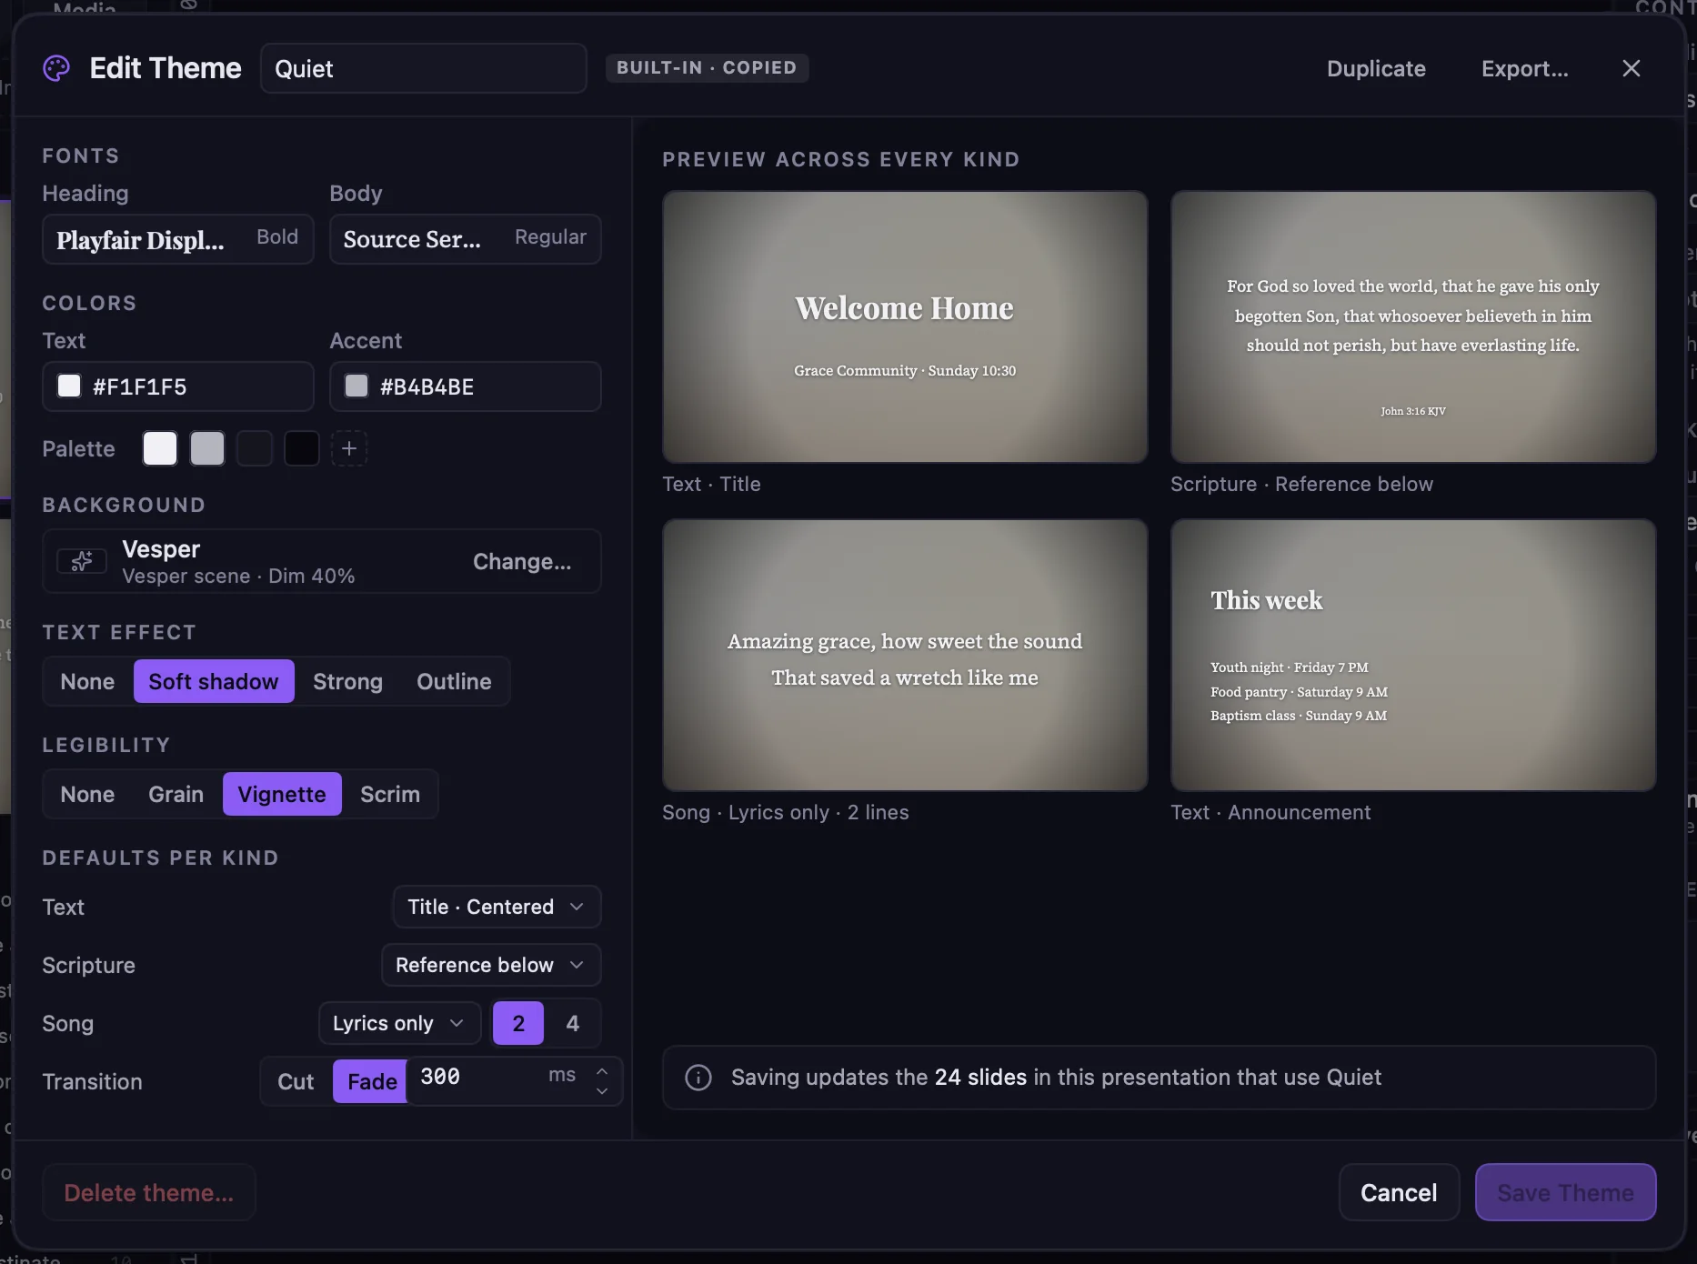Select Soft shadow text effect
This screenshot has height=1264, width=1697.
(x=214, y=681)
